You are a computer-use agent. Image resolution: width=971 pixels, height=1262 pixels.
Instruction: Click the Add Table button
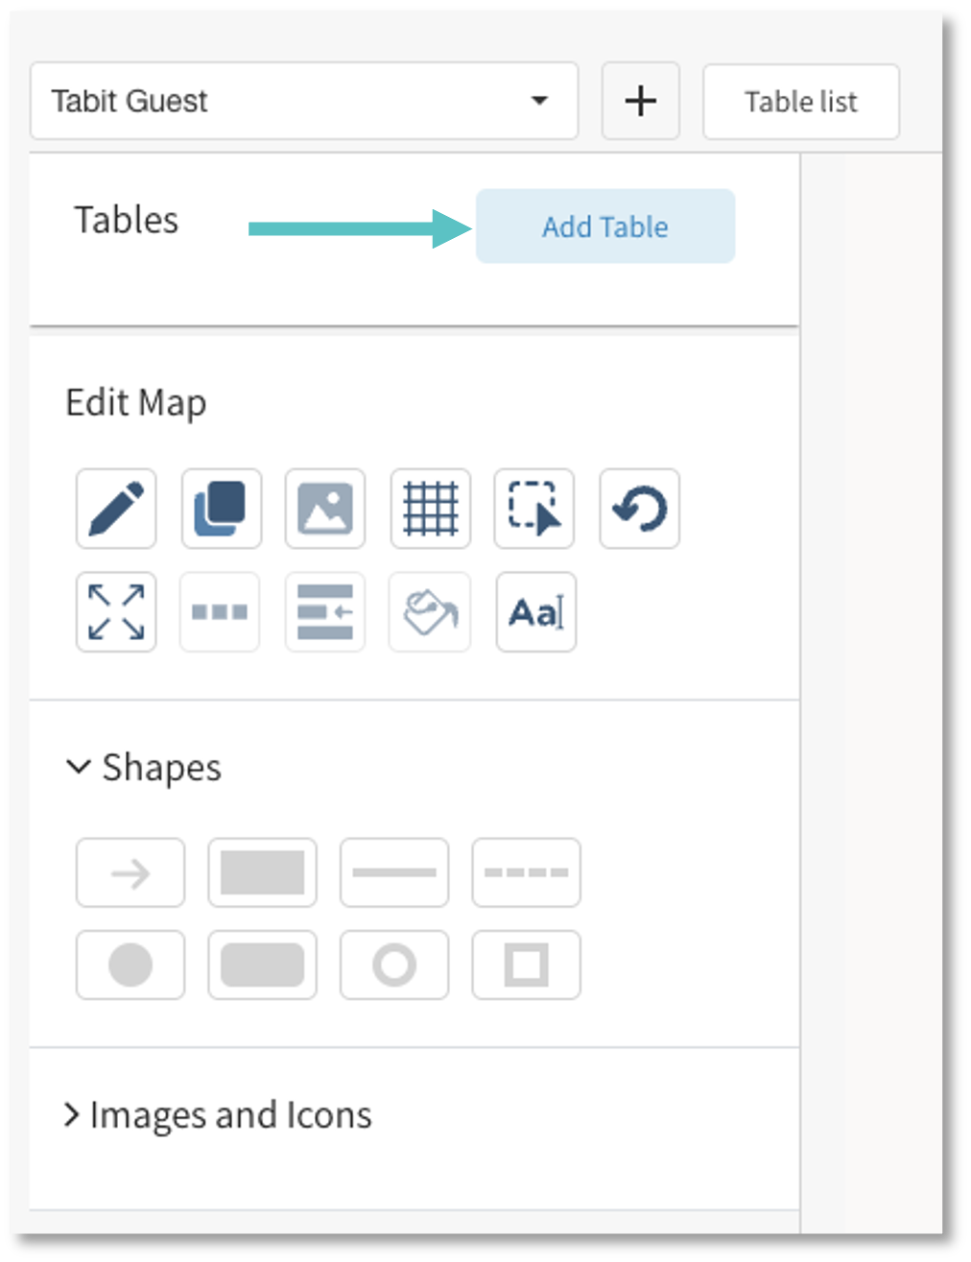coord(604,226)
